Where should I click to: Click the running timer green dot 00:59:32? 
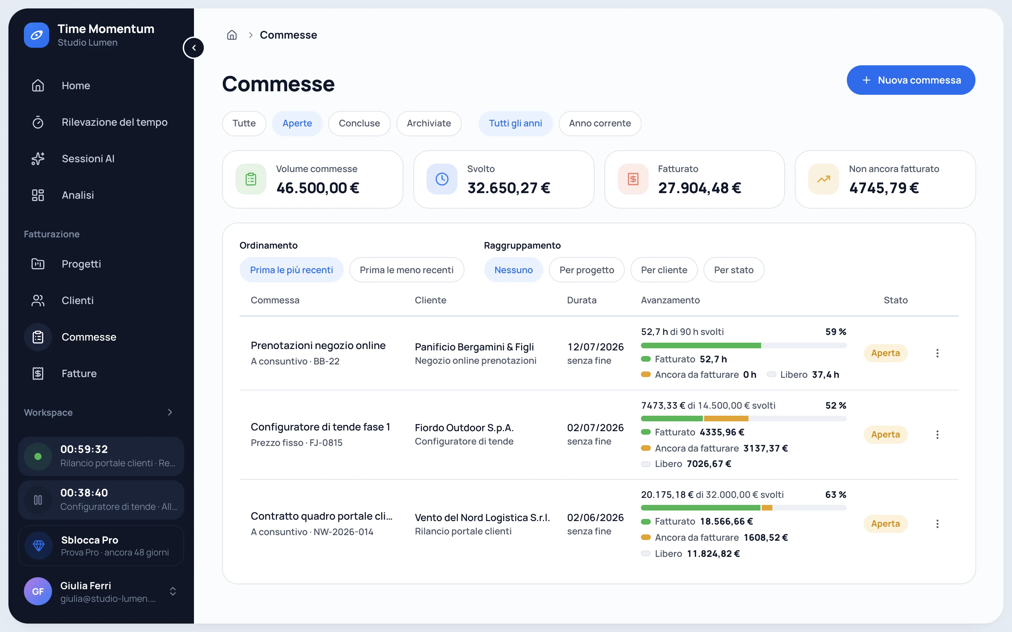tap(38, 456)
